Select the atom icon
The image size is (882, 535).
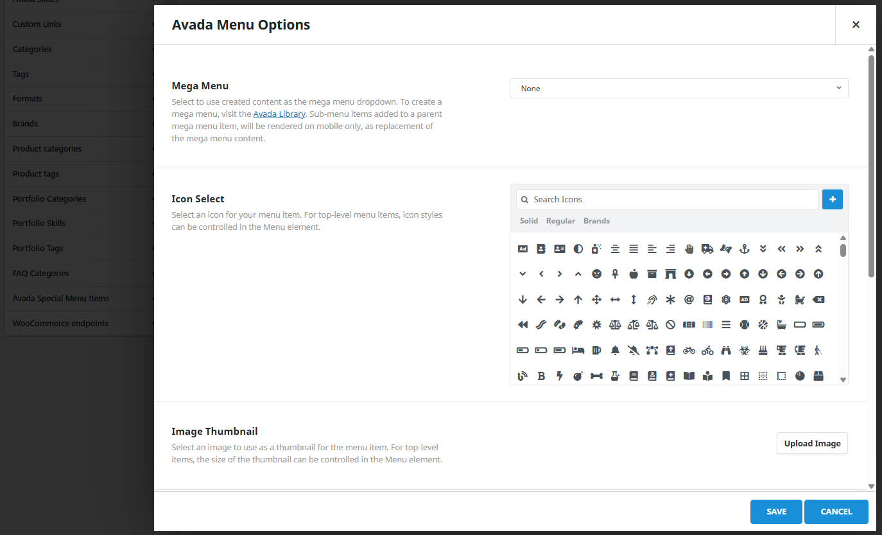click(x=726, y=299)
